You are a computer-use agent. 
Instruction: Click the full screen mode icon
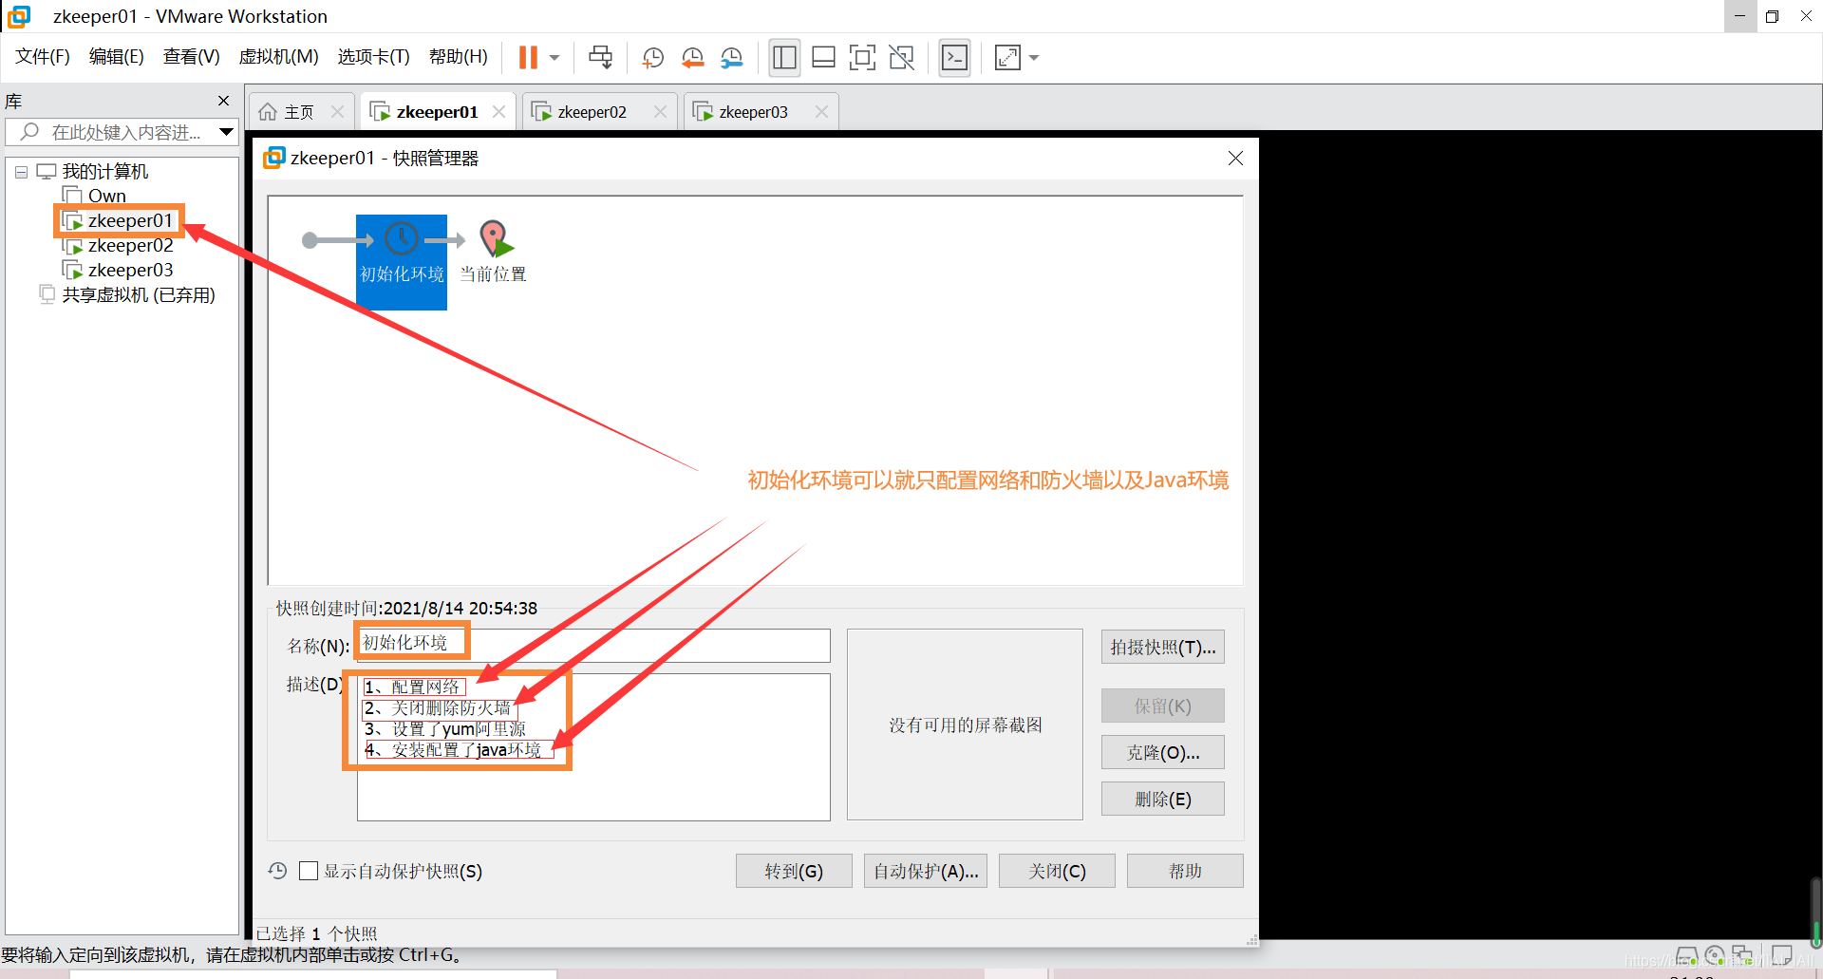862,58
